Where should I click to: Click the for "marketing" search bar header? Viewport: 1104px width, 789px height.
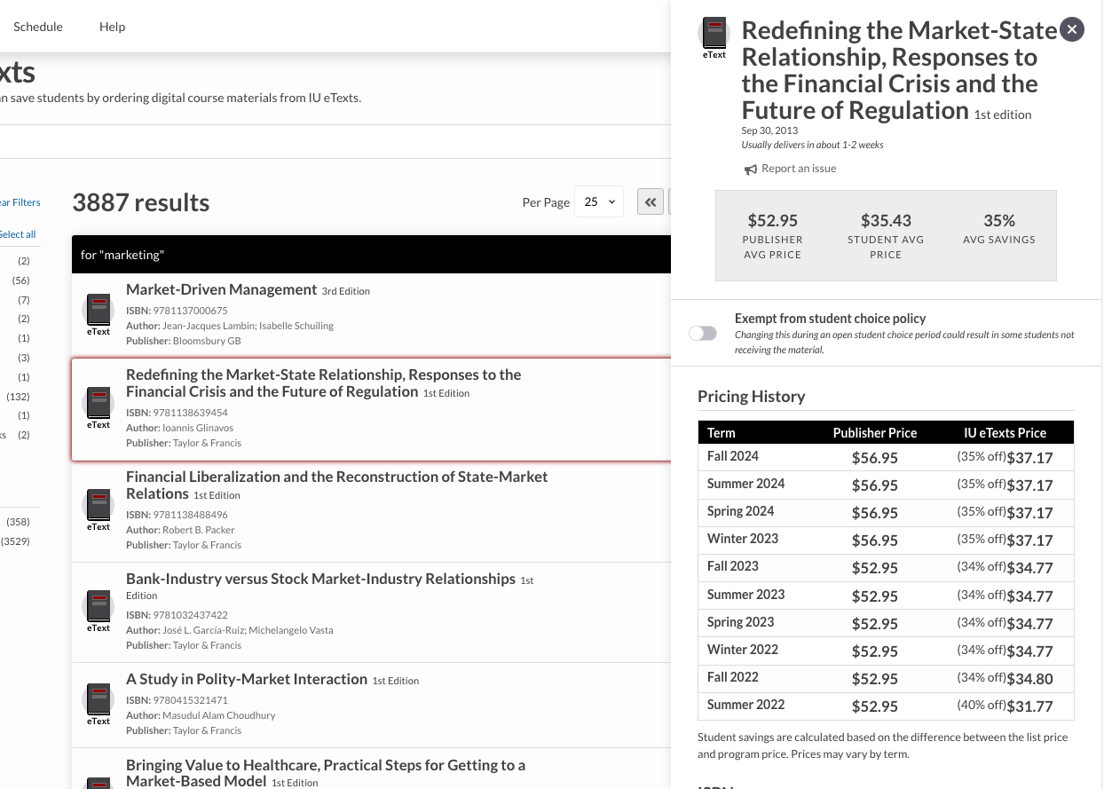pyautogui.click(x=371, y=254)
